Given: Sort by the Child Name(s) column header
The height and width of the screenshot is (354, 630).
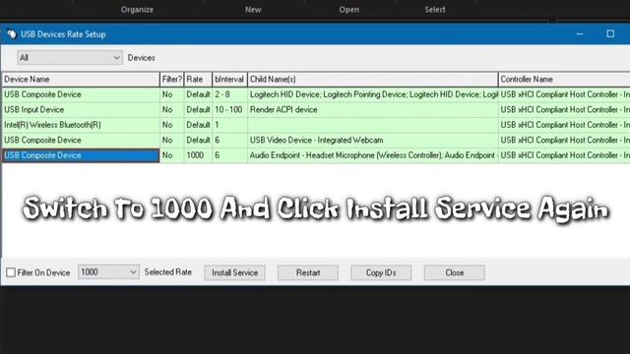Looking at the screenshot, I should point(373,80).
